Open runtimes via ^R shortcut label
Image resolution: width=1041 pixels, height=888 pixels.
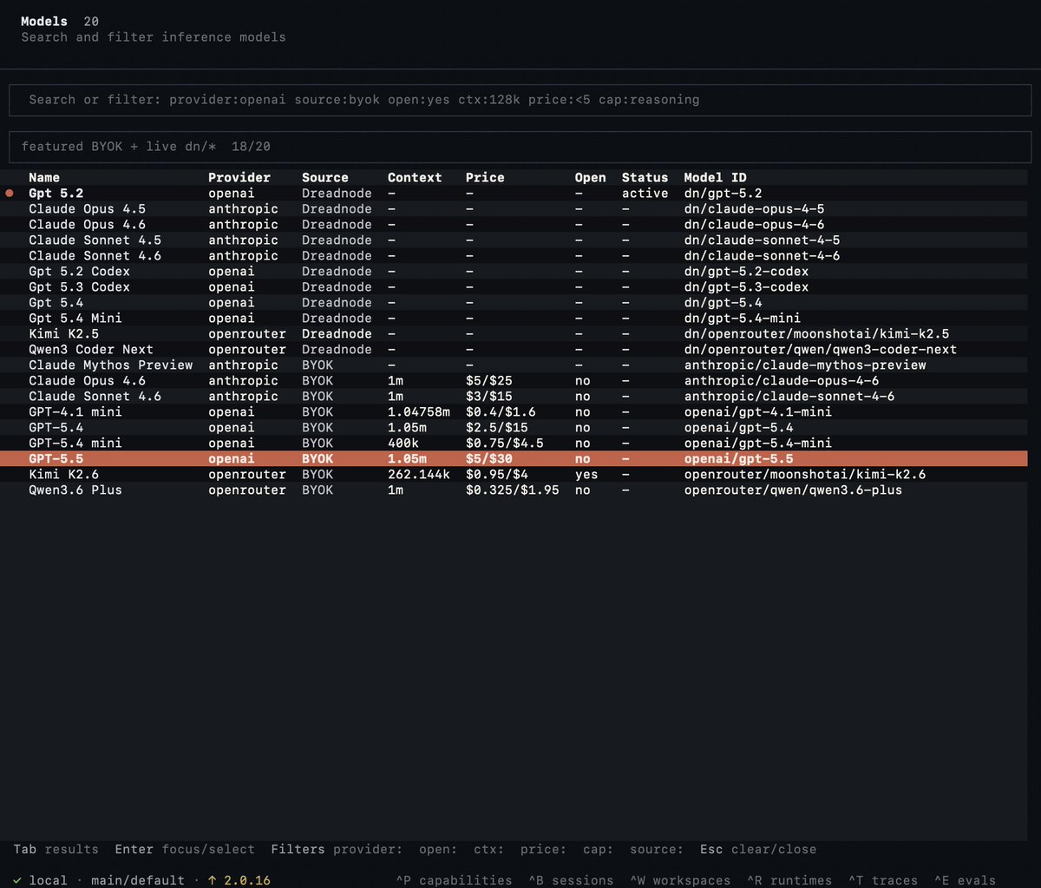[x=789, y=880]
